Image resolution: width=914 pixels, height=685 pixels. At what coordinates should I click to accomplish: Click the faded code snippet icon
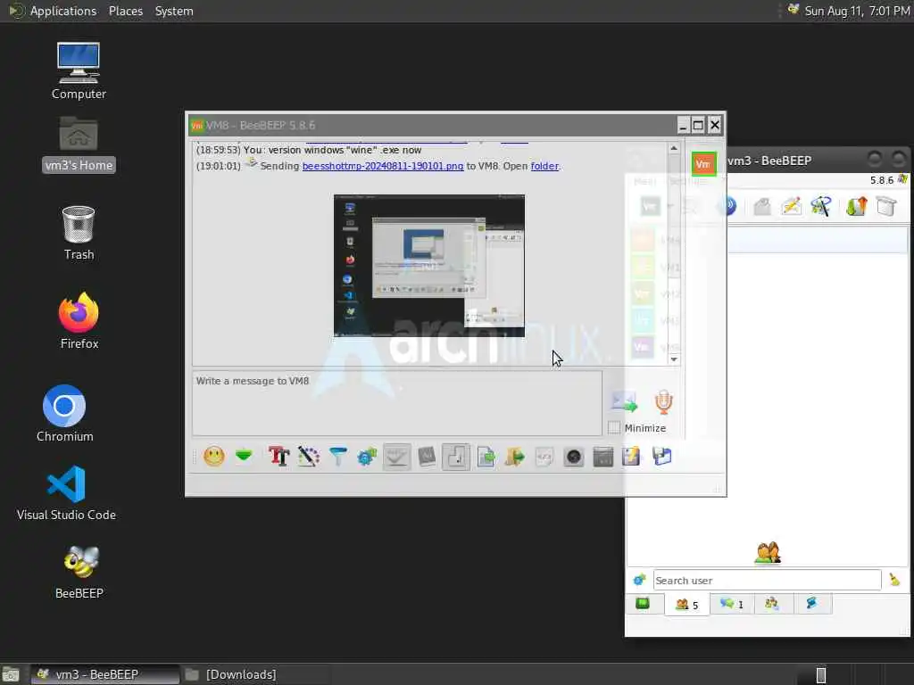pos(544,456)
